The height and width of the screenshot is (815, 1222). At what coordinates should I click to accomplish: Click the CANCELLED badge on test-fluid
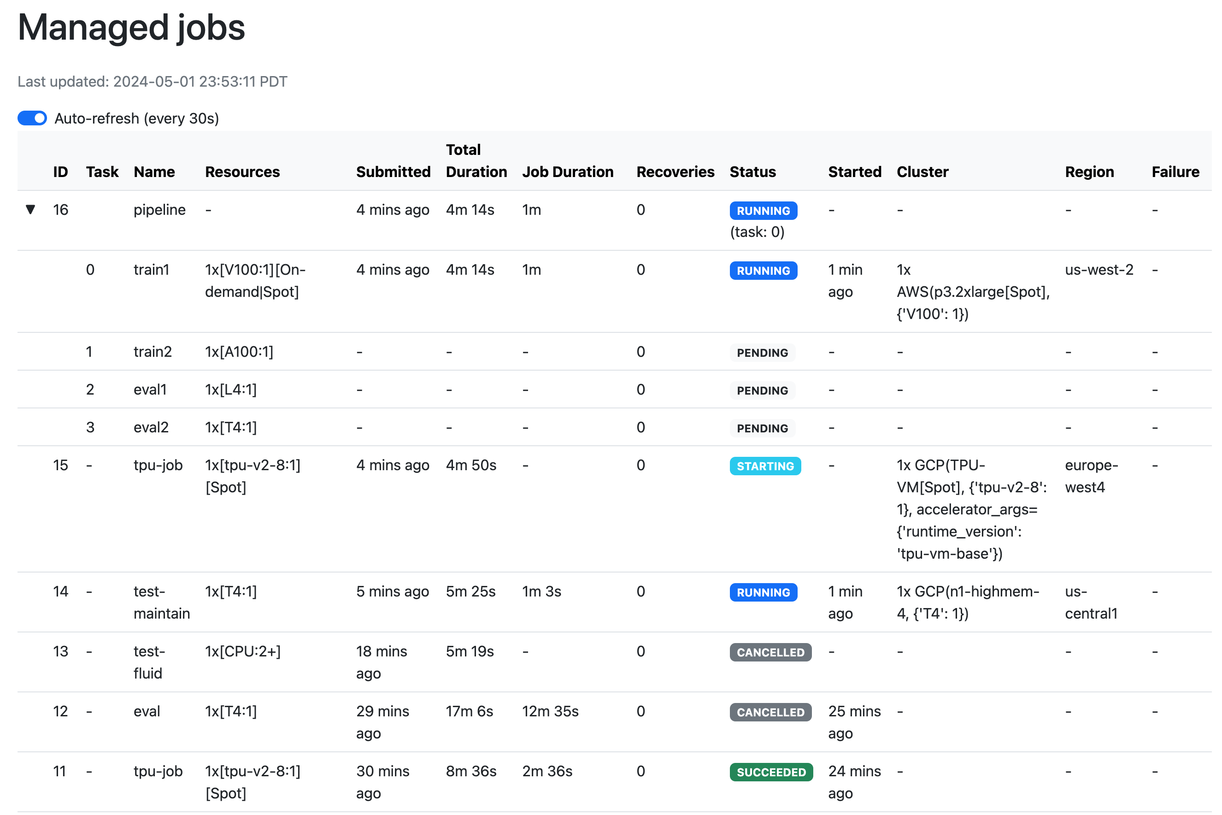[x=770, y=652]
